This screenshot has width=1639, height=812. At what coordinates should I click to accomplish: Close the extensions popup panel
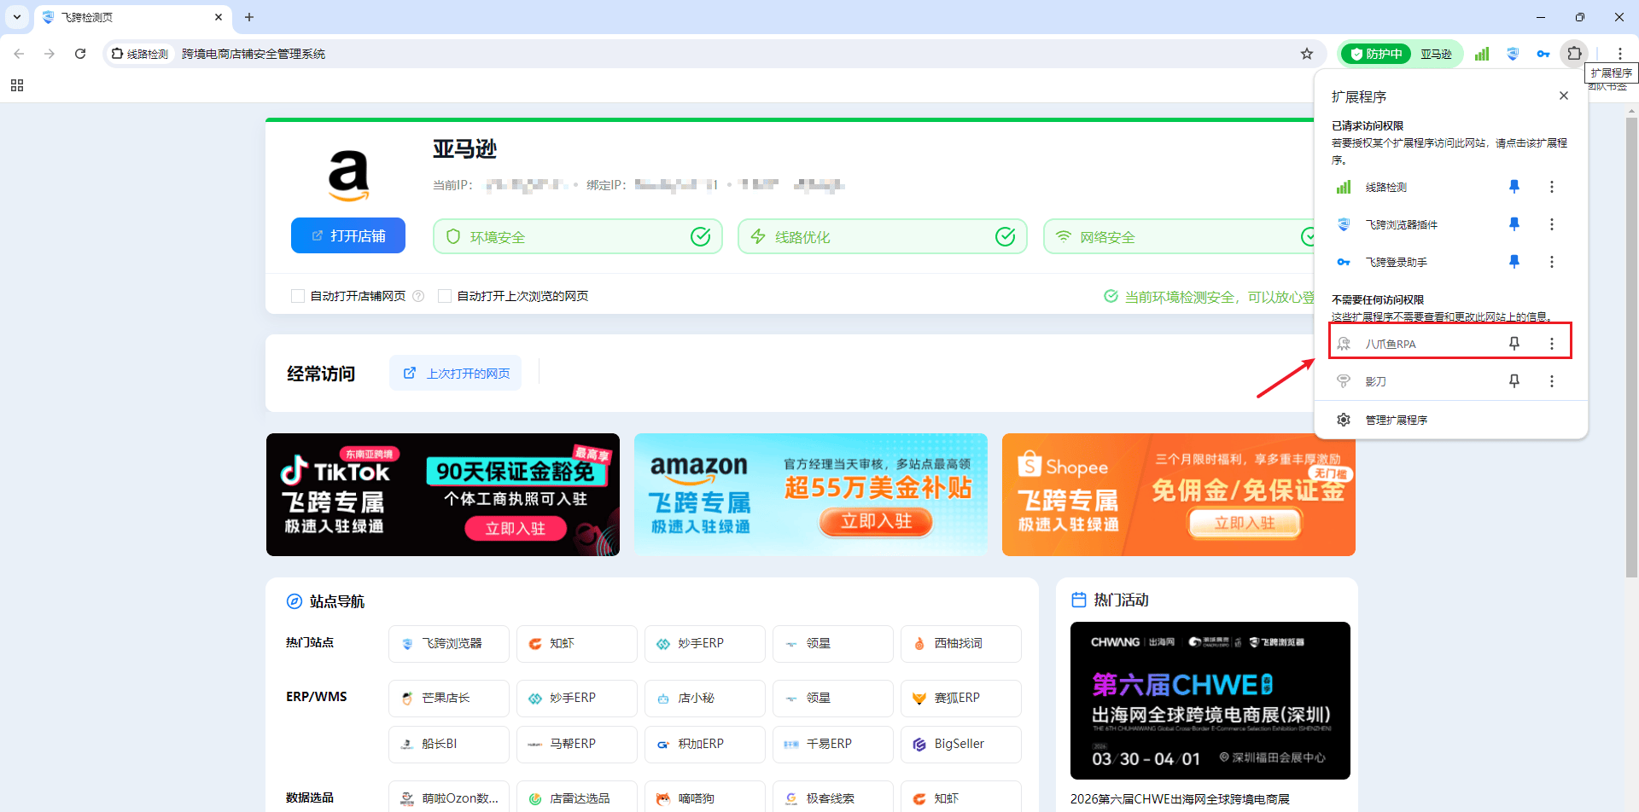coord(1563,96)
